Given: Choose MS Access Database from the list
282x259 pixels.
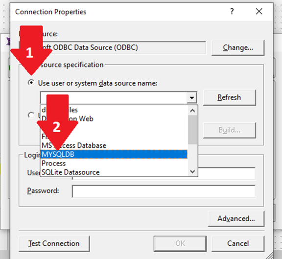Looking at the screenshot, I should pyautogui.click(x=114, y=145).
